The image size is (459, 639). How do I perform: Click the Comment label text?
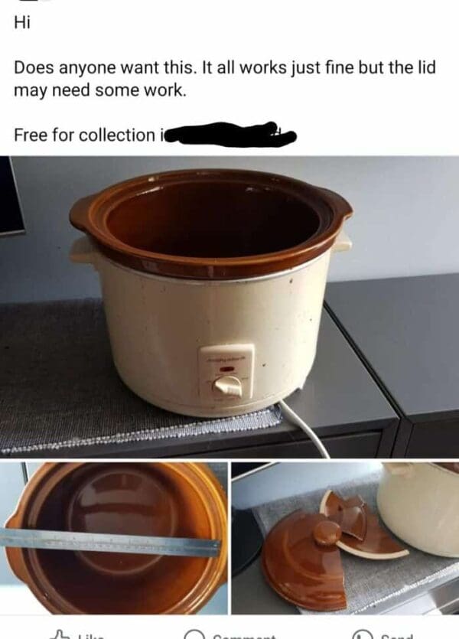(245, 636)
